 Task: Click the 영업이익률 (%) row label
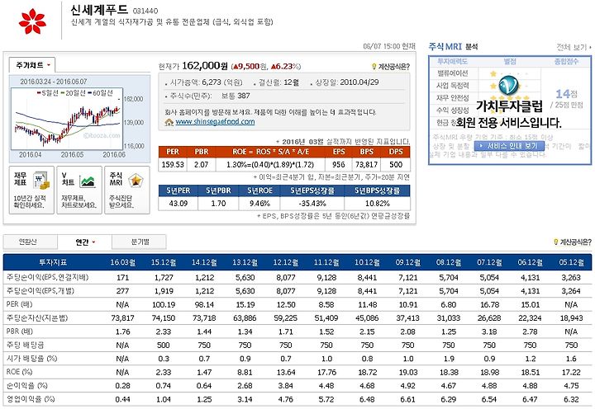(x=31, y=399)
